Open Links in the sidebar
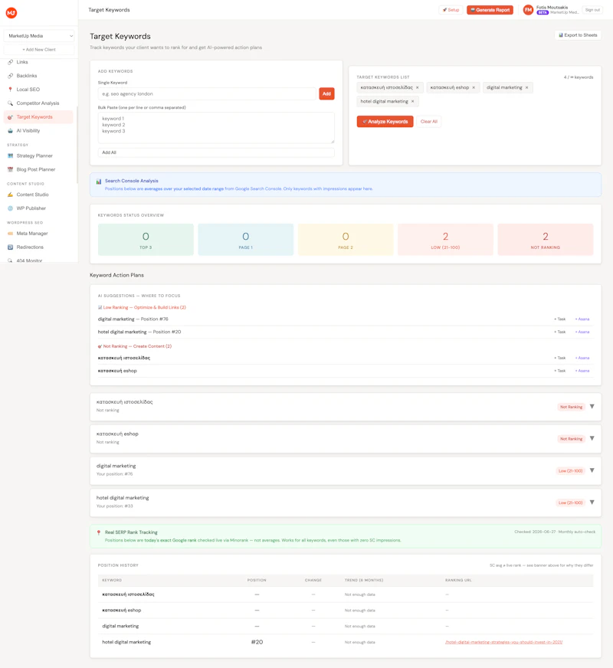The width and height of the screenshot is (613, 668). (22, 62)
